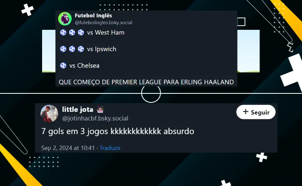Open little jota's profile picture
This screenshot has width=302, height=186.
pyautogui.click(x=49, y=113)
